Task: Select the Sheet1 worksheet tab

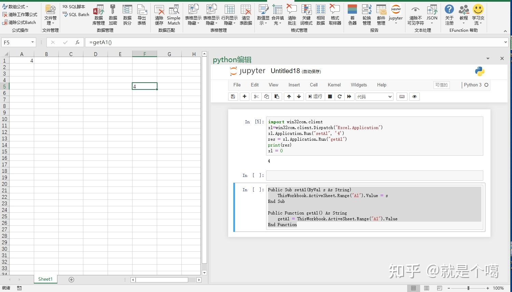Action: (x=45, y=279)
